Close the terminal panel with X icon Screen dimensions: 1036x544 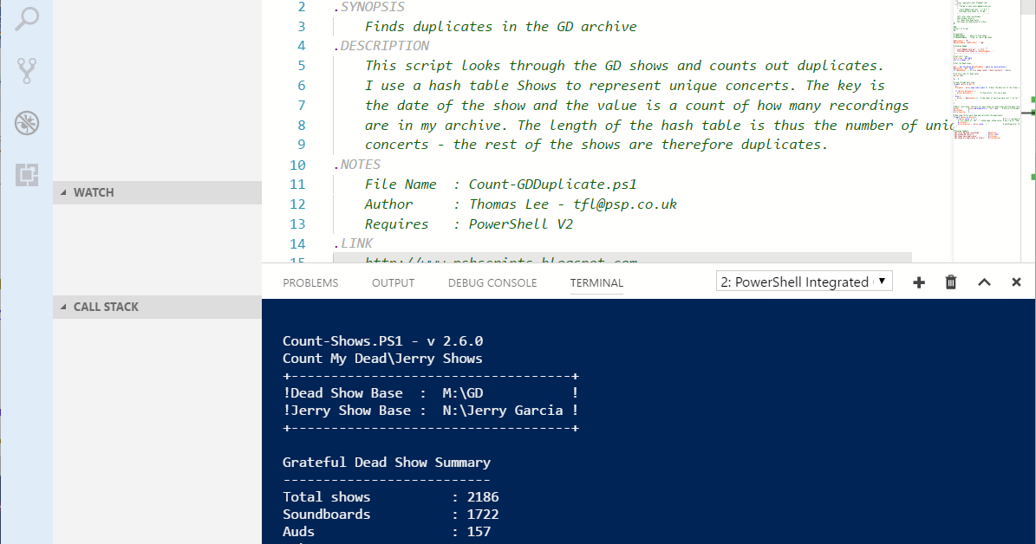click(x=1015, y=282)
